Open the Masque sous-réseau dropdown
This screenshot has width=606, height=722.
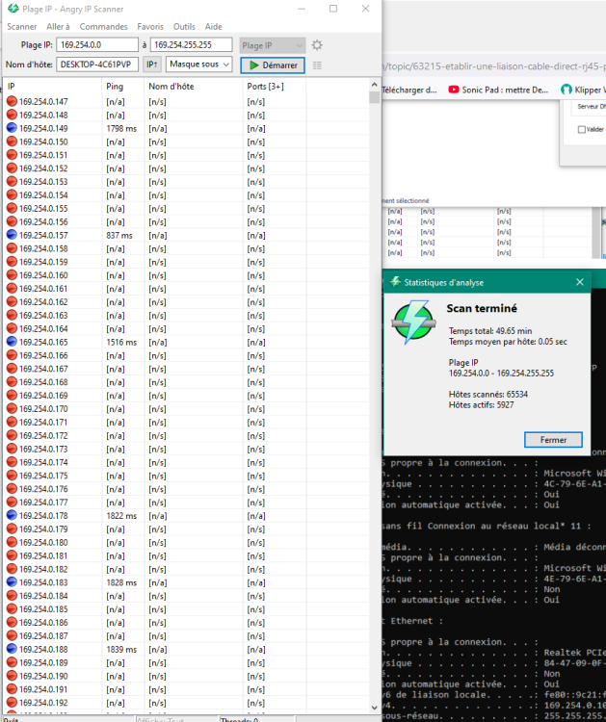tap(198, 64)
